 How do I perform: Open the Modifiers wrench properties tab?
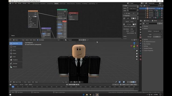[x=141, y=43]
